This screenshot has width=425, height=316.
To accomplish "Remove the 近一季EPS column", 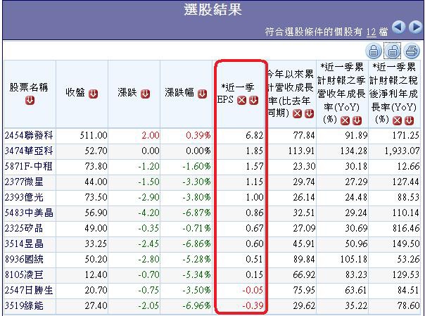I will point(241,101).
